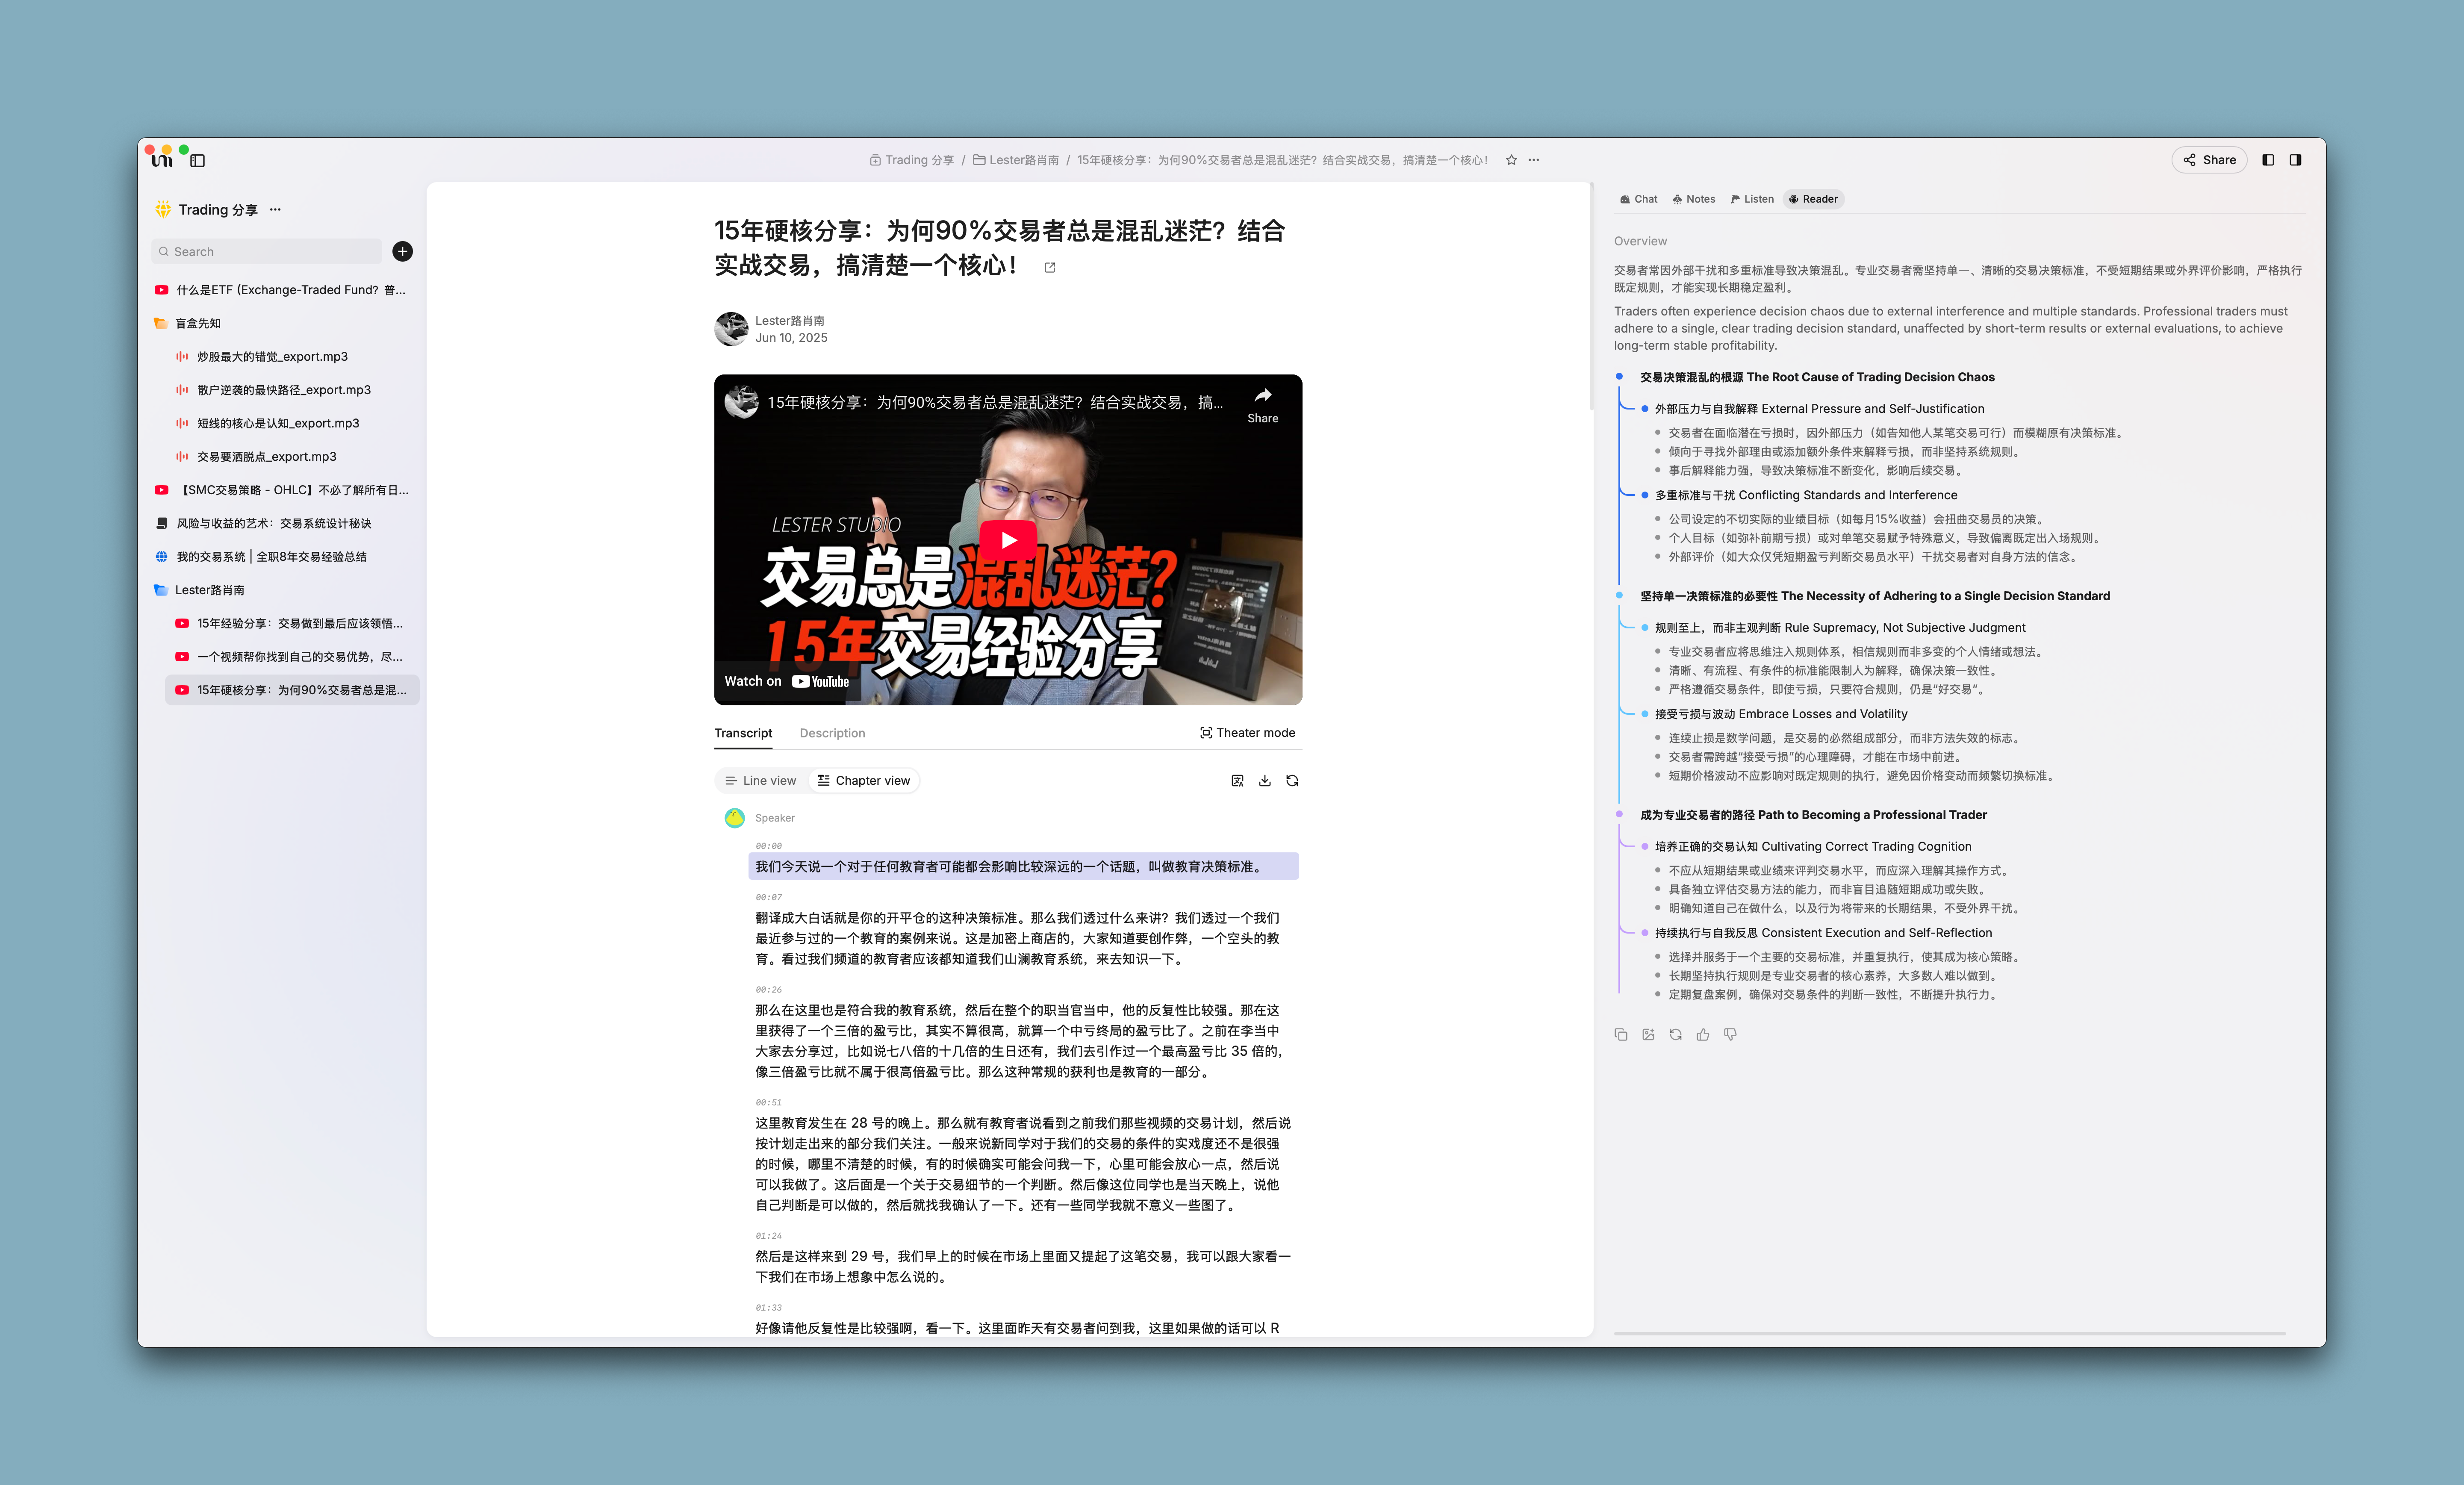Toggle the left sidebar panel icon
This screenshot has width=2464, height=1485.
pyautogui.click(x=198, y=160)
